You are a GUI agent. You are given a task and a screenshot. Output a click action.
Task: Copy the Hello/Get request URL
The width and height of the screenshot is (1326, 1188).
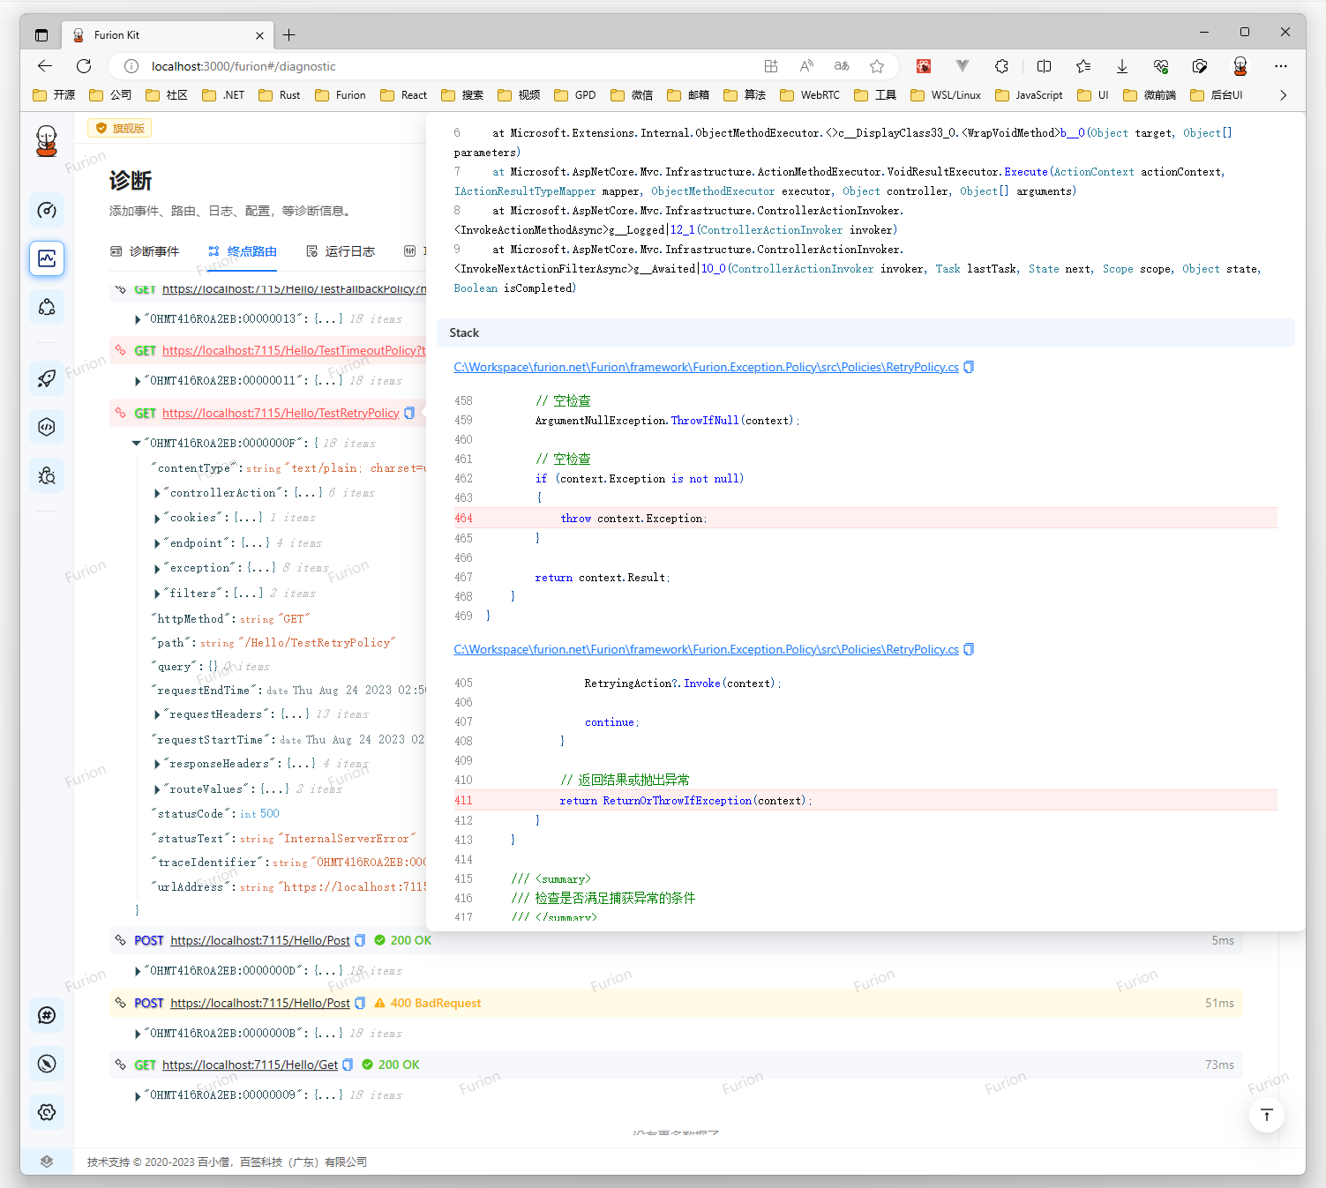[x=348, y=1065]
